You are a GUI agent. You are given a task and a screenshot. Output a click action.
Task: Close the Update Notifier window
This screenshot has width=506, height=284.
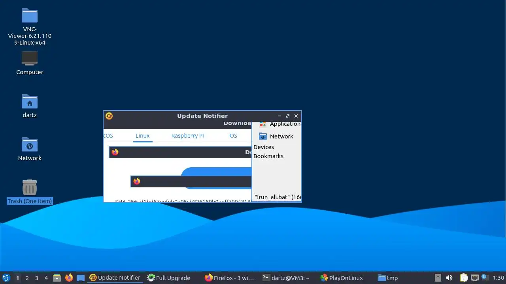tap(296, 116)
